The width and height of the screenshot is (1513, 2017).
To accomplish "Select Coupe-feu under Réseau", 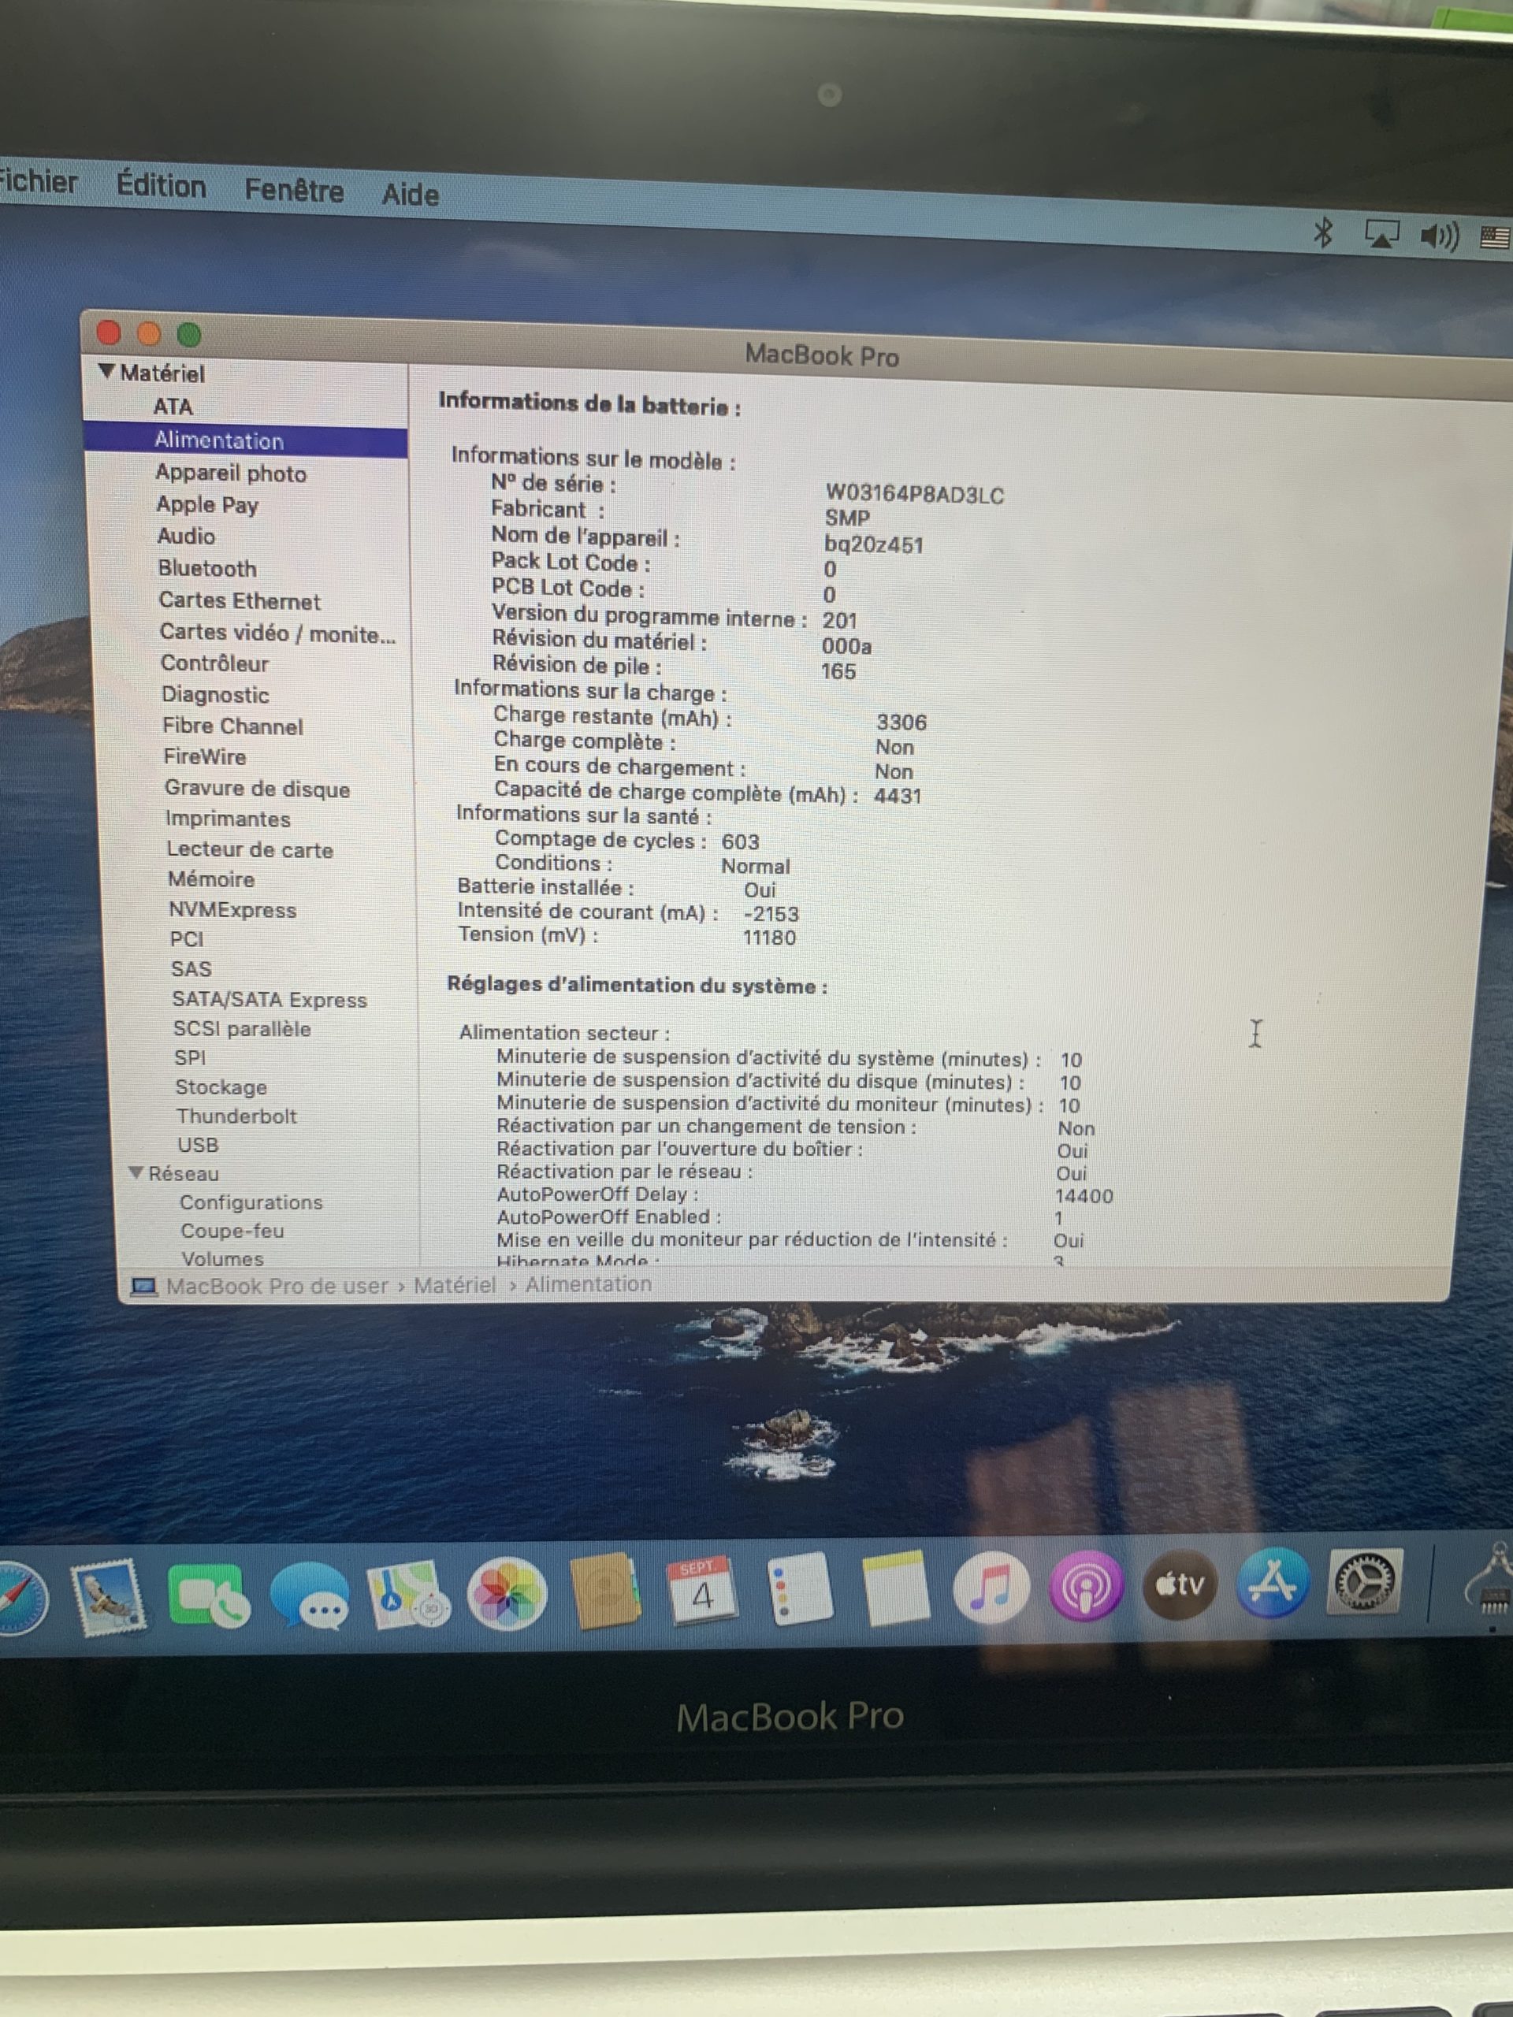I will [x=232, y=1230].
